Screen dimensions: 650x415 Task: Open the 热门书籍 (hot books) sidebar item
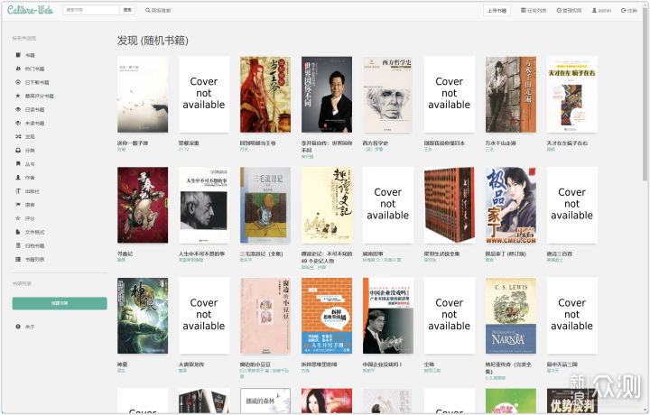pyautogui.click(x=34, y=69)
